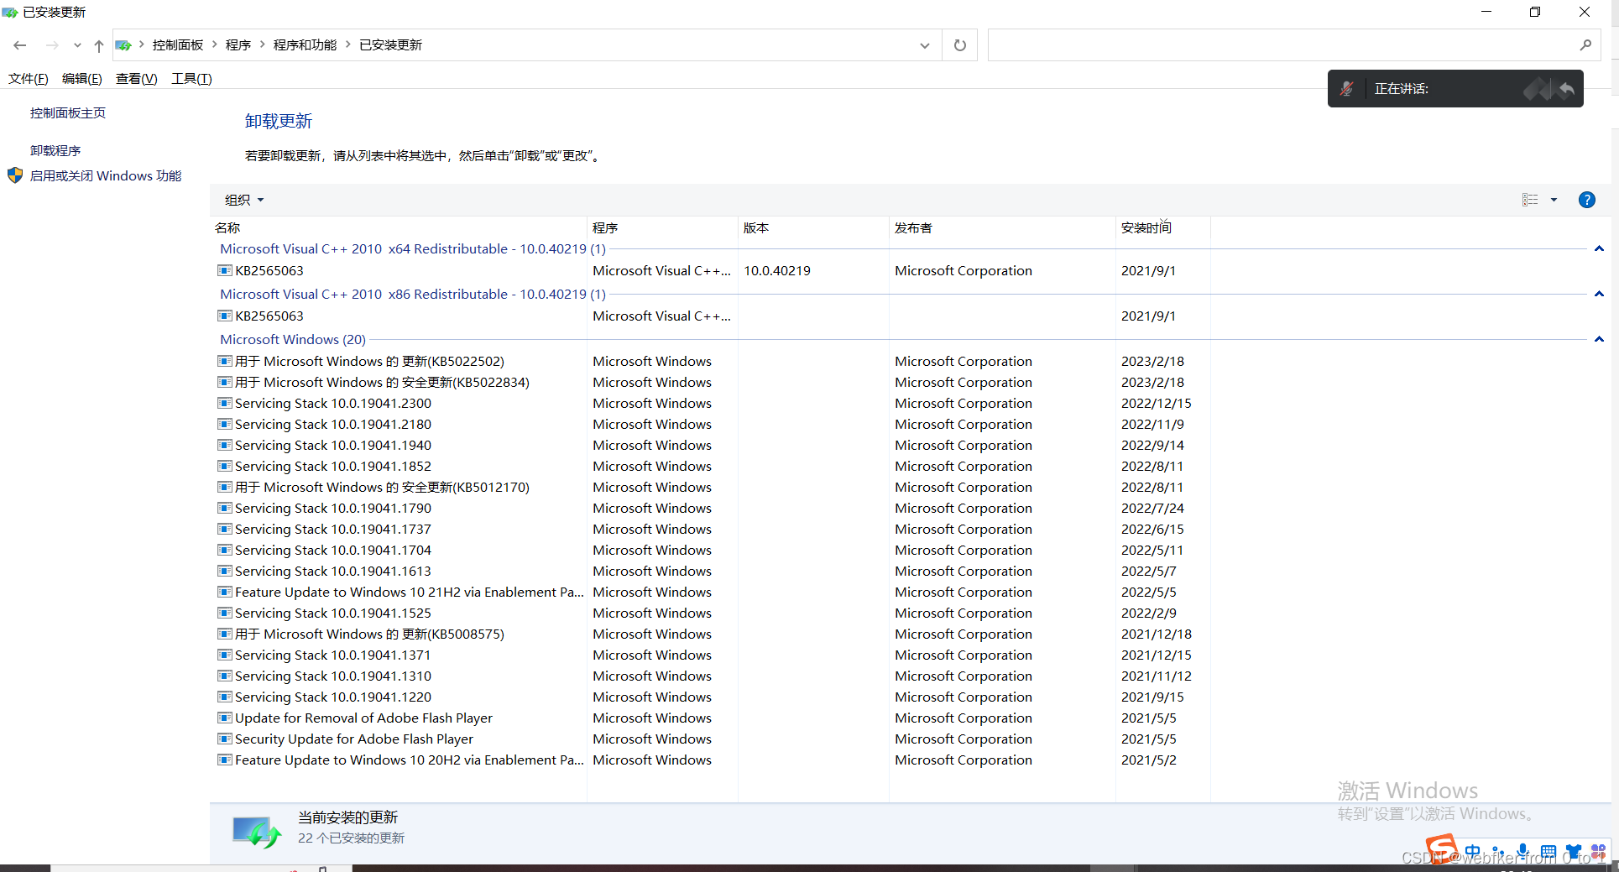This screenshot has height=872, width=1619.
Task: Open recent locations dropdown arrow
Action: (77, 45)
